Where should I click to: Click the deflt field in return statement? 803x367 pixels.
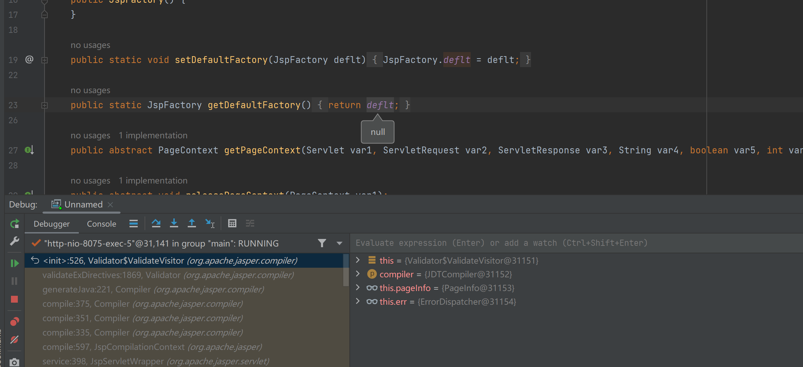pos(380,105)
